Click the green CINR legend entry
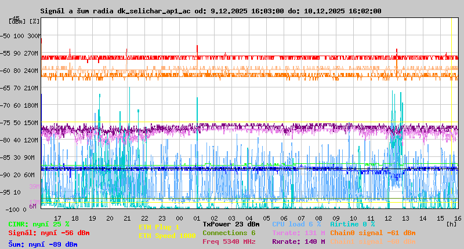Viewport: 464px width, 249px height. [x=39, y=224]
